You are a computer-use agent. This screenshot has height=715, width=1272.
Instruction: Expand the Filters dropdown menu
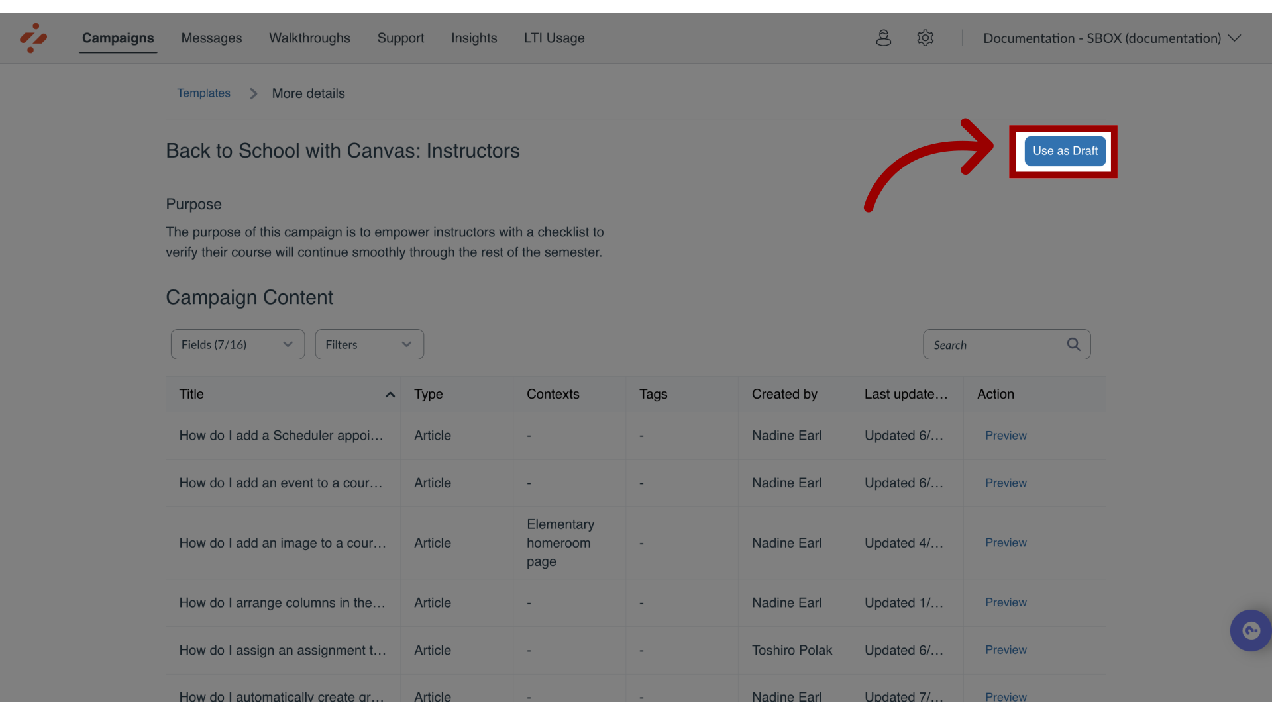click(x=370, y=344)
